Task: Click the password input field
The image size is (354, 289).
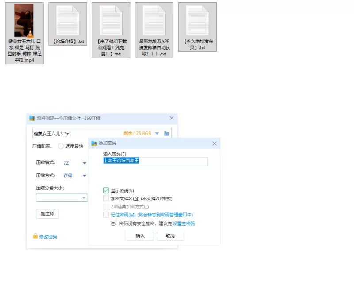Action: pos(155,162)
